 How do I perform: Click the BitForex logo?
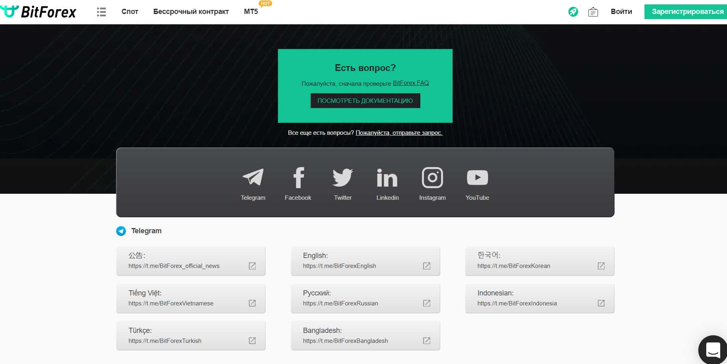38,12
